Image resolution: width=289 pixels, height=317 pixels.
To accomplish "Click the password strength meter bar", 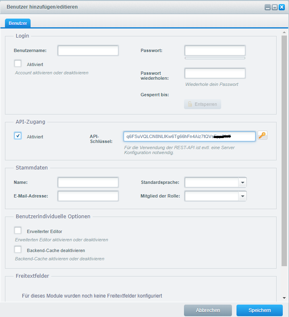I will (x=215, y=58).
